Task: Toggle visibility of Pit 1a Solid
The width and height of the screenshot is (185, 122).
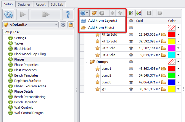Action: coord(131,34)
